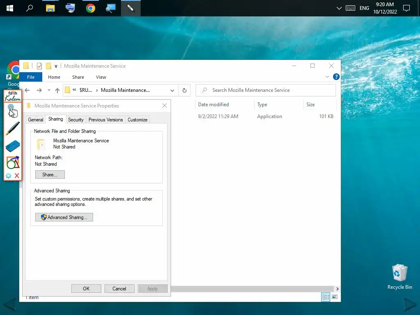Switch to the General tab
Image resolution: width=420 pixels, height=315 pixels.
36,120
